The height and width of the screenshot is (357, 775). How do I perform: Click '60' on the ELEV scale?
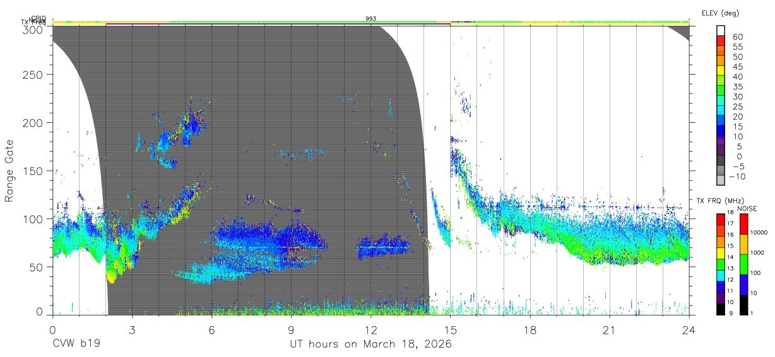click(x=737, y=37)
